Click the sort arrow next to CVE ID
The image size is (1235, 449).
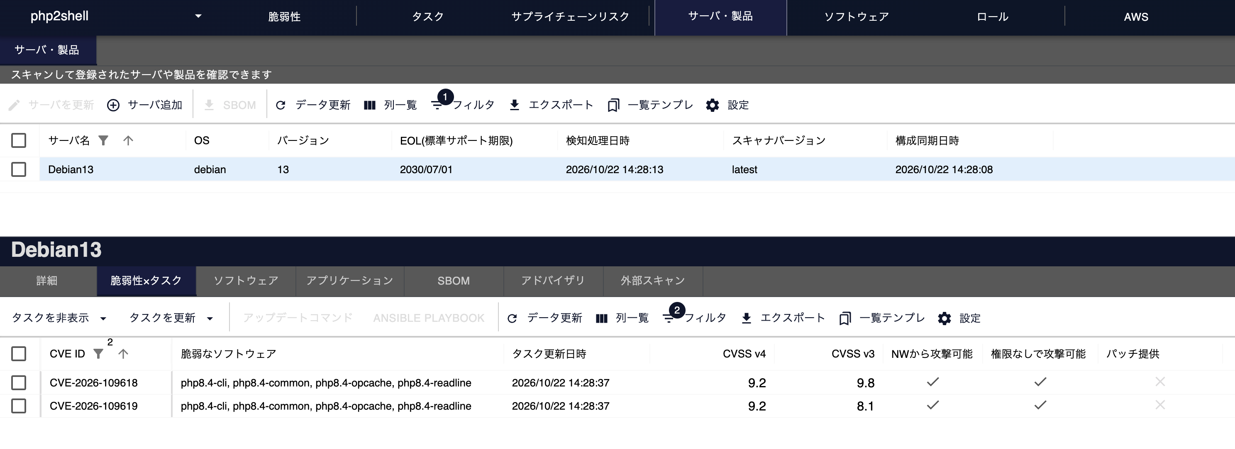pyautogui.click(x=123, y=354)
